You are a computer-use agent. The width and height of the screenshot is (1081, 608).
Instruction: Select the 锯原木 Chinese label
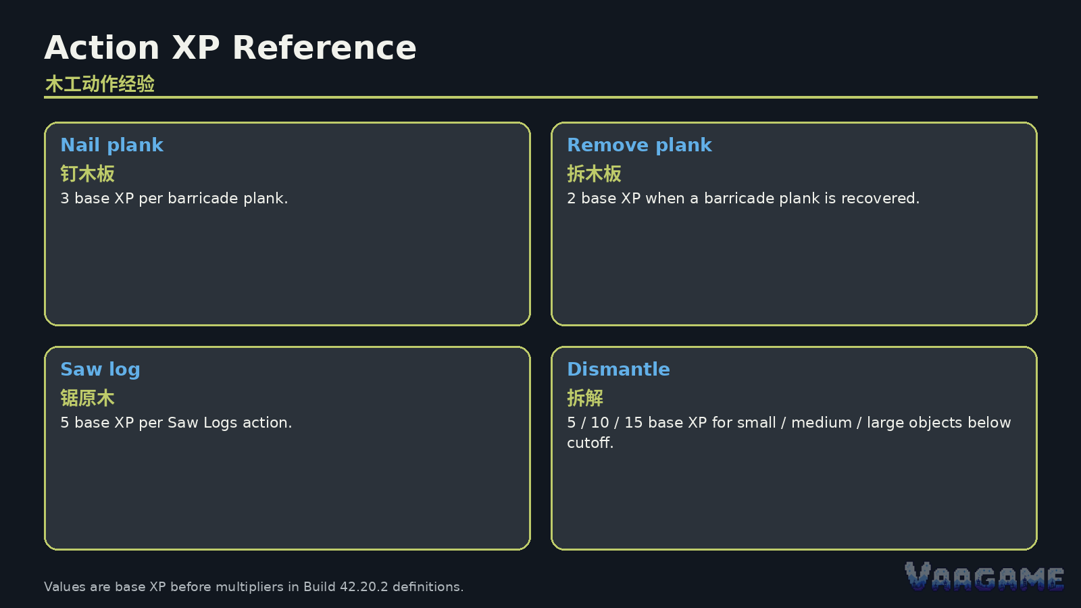click(x=87, y=398)
